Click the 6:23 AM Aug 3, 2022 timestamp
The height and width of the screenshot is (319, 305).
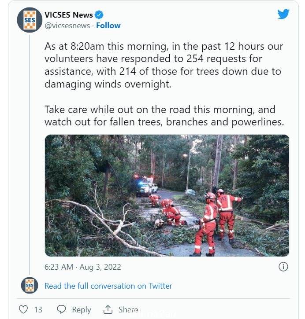coord(83,267)
